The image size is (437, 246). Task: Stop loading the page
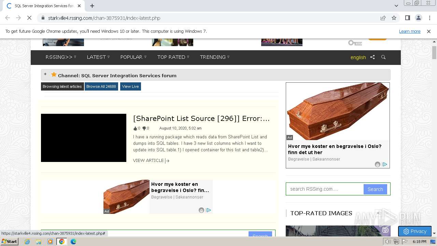(29, 18)
